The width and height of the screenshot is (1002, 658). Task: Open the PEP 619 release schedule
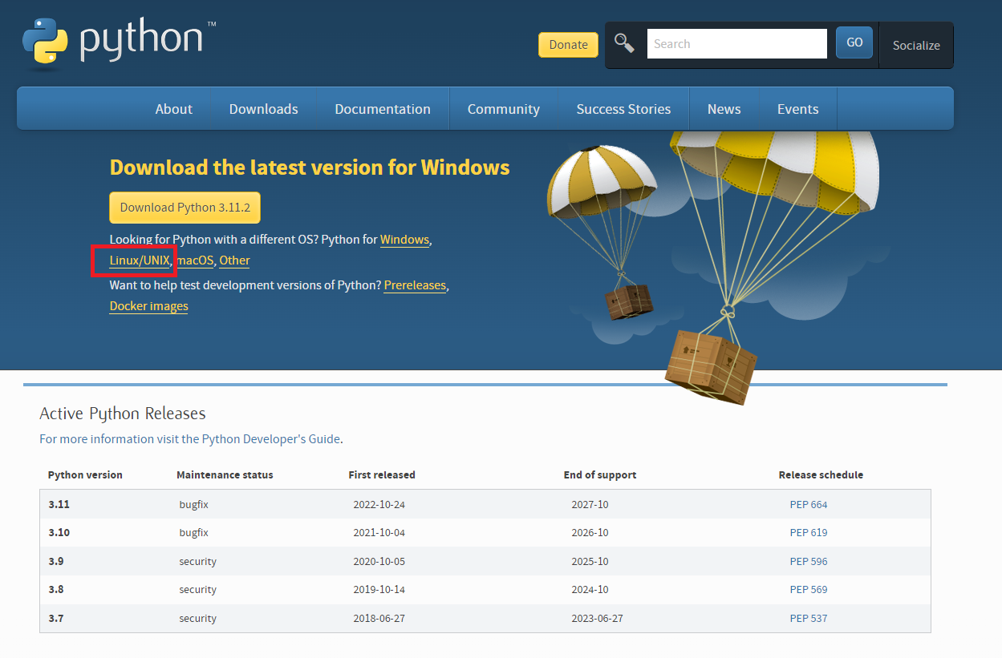tap(809, 533)
